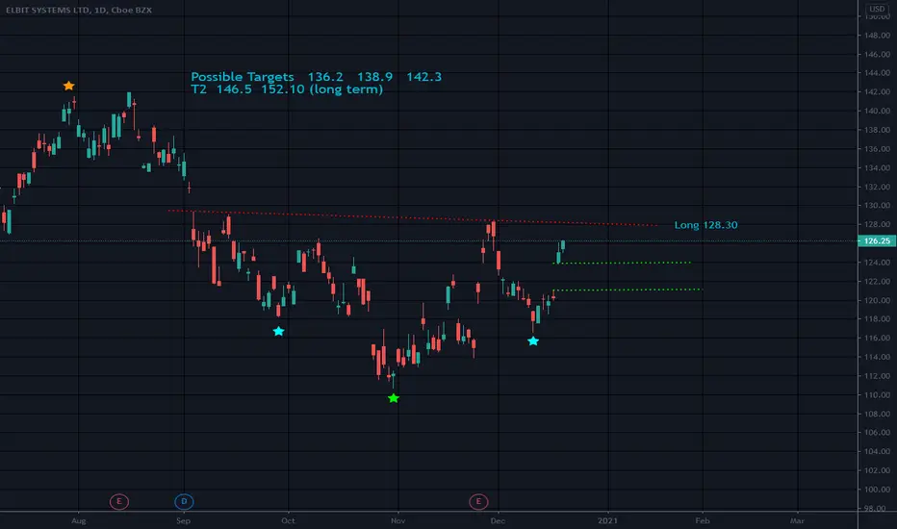Open the earnings 'E' marker before Dec
897x529 pixels.
pos(478,501)
